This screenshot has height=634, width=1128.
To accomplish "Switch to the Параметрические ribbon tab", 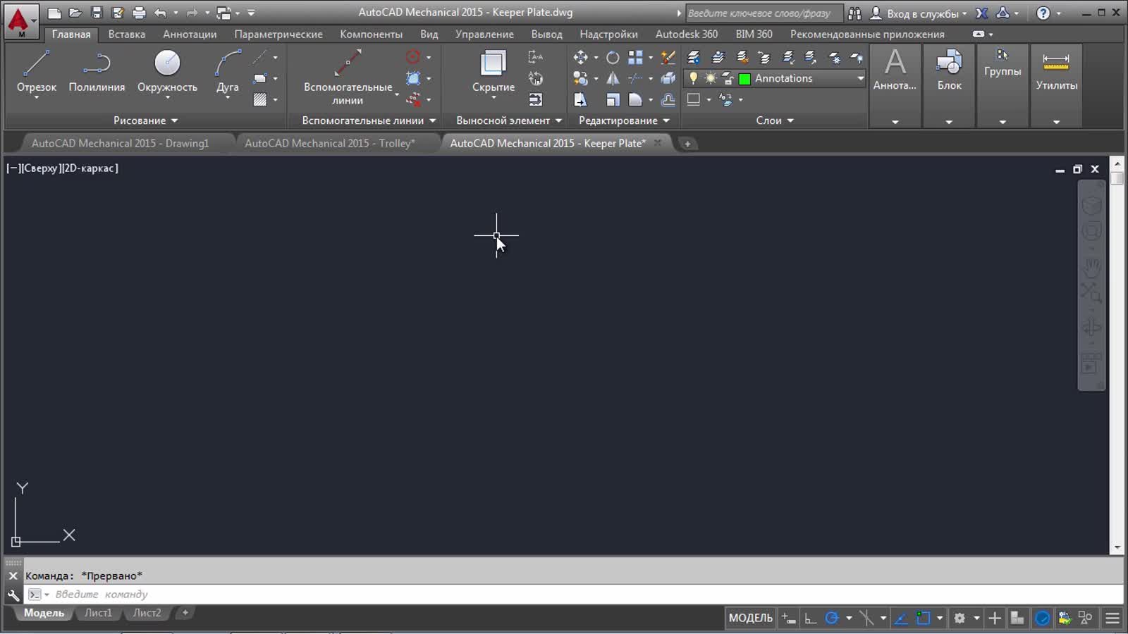I will point(278,34).
